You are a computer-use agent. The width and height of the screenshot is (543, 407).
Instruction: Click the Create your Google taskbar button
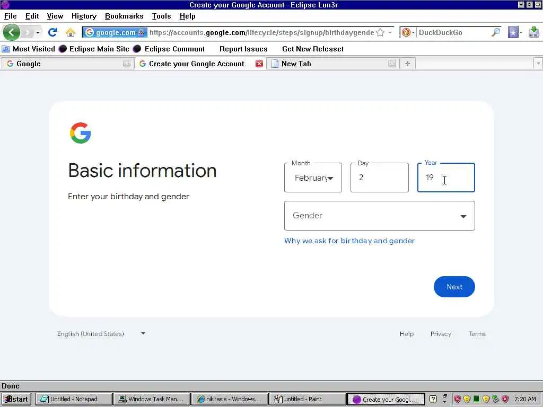tap(386, 399)
